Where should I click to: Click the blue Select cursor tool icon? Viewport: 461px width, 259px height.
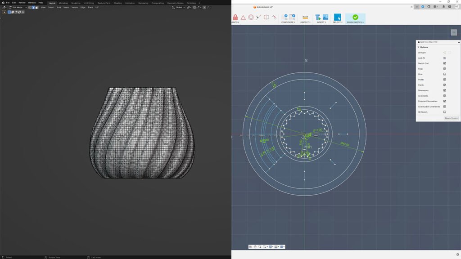point(337,17)
